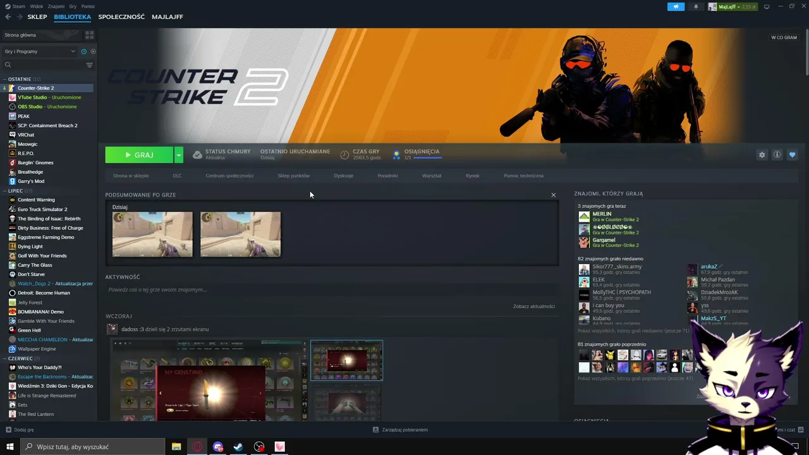
Task: Select VTube Studio in game list
Action: [49, 97]
